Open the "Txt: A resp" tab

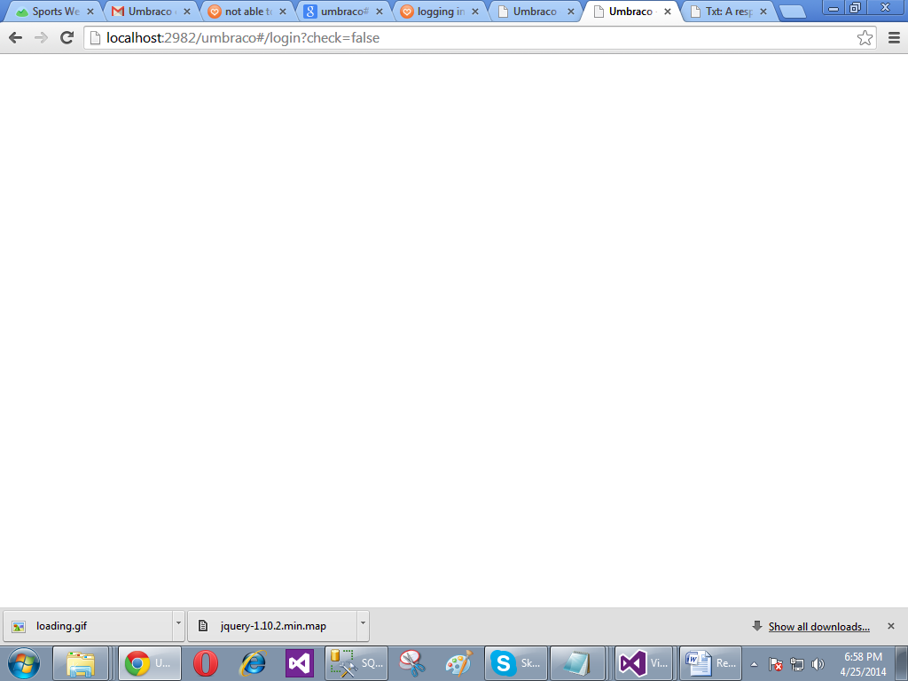pyautogui.click(x=727, y=12)
